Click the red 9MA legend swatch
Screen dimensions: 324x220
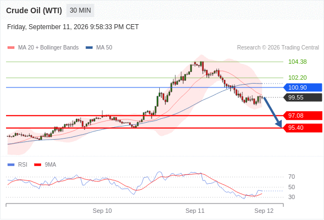click(37, 165)
